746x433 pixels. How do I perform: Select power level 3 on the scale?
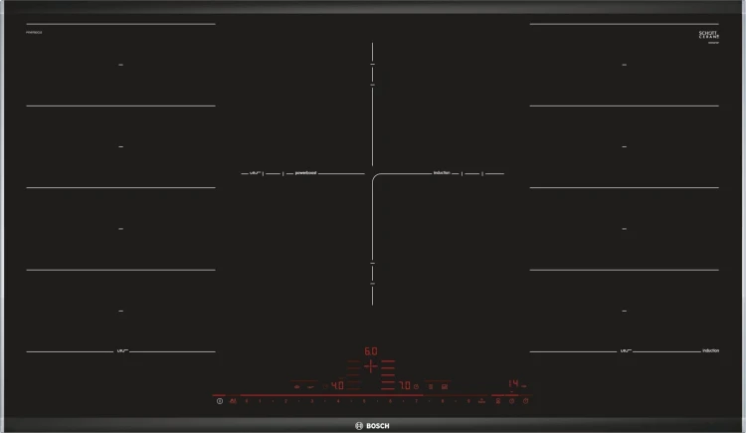[312, 401]
